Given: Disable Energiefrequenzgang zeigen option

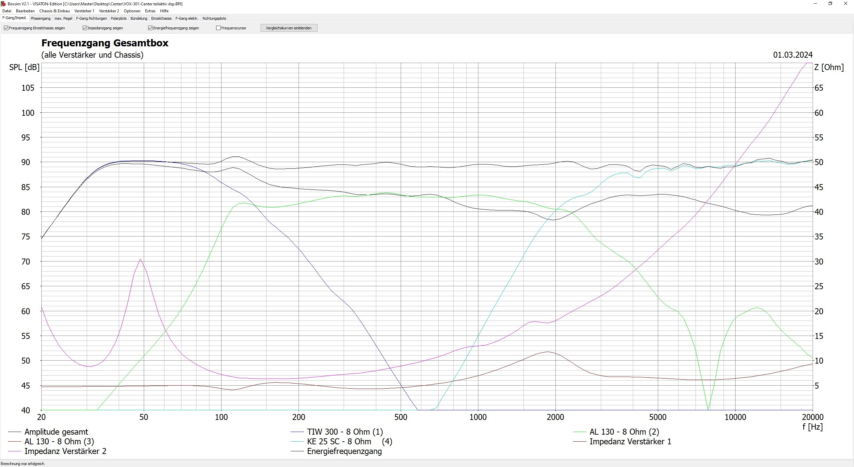Looking at the screenshot, I should [150, 28].
